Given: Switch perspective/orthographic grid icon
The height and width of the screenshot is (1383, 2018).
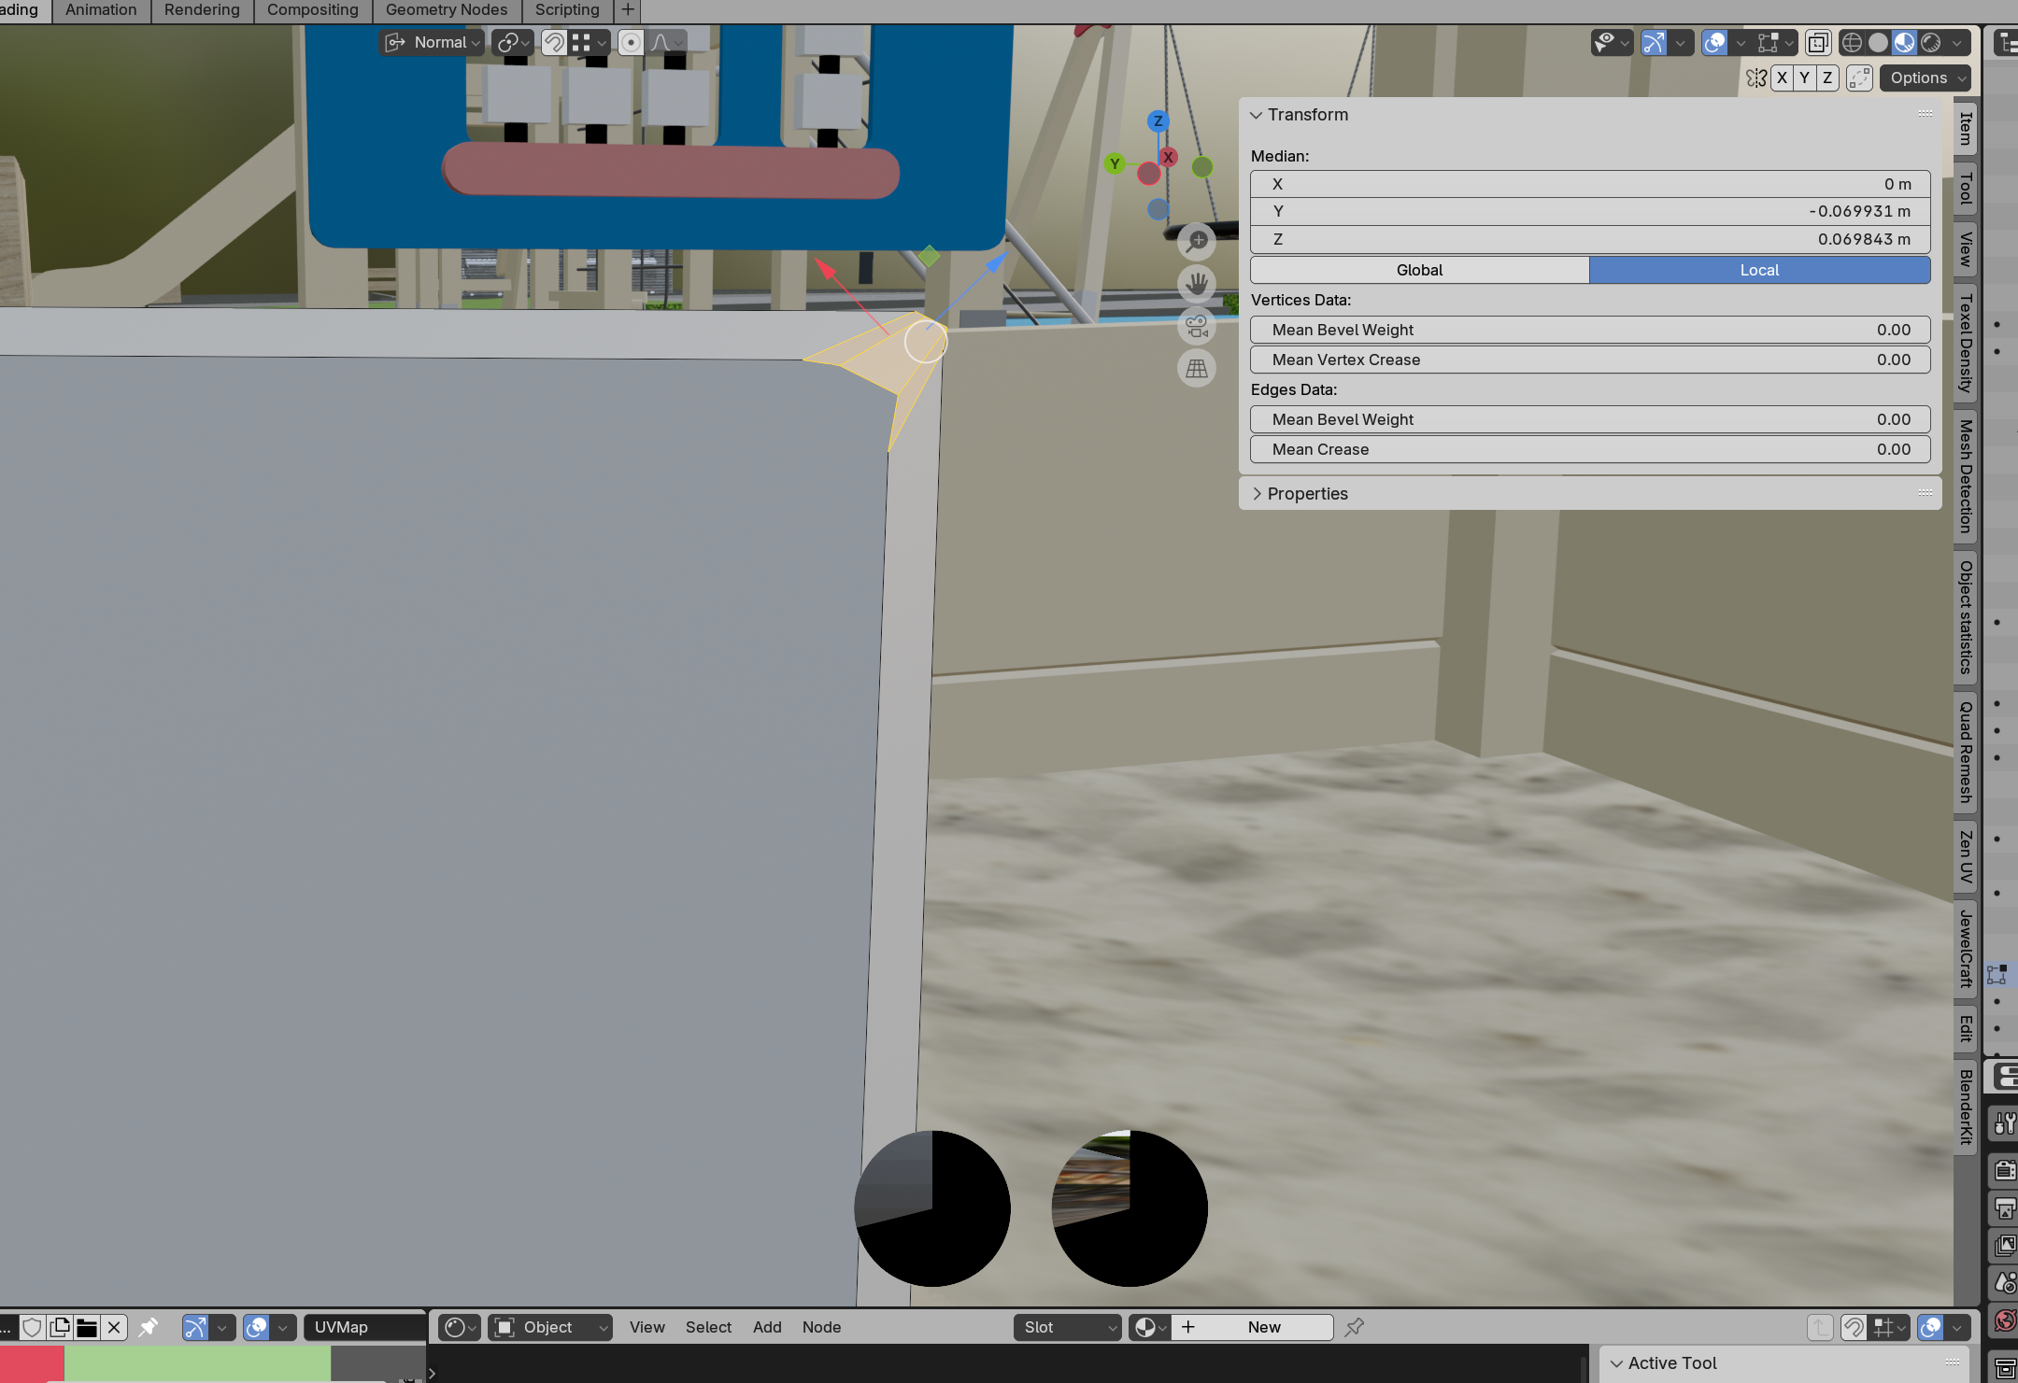Looking at the screenshot, I should (x=1196, y=369).
